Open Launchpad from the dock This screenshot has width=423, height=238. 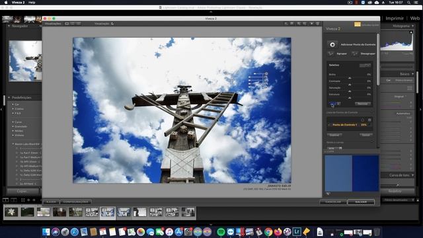click(x=65, y=232)
